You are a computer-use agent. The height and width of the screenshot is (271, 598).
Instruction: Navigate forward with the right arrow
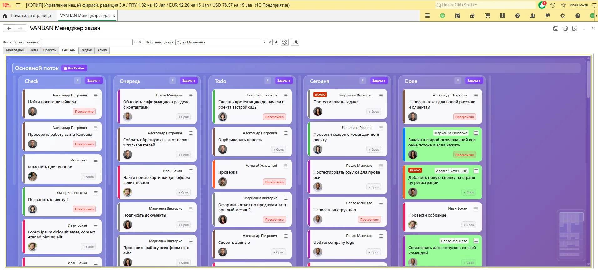[20, 28]
